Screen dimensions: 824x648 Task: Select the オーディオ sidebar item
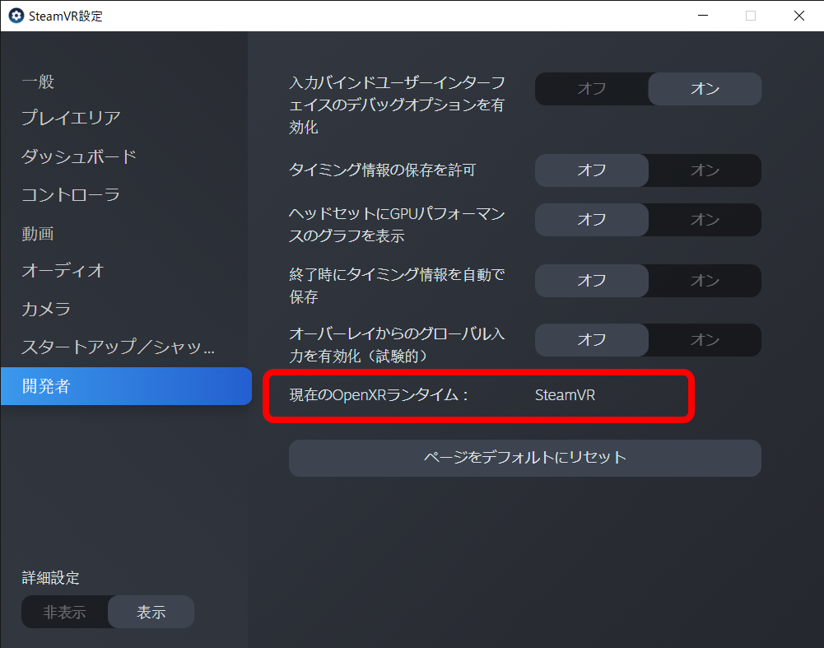pos(63,271)
